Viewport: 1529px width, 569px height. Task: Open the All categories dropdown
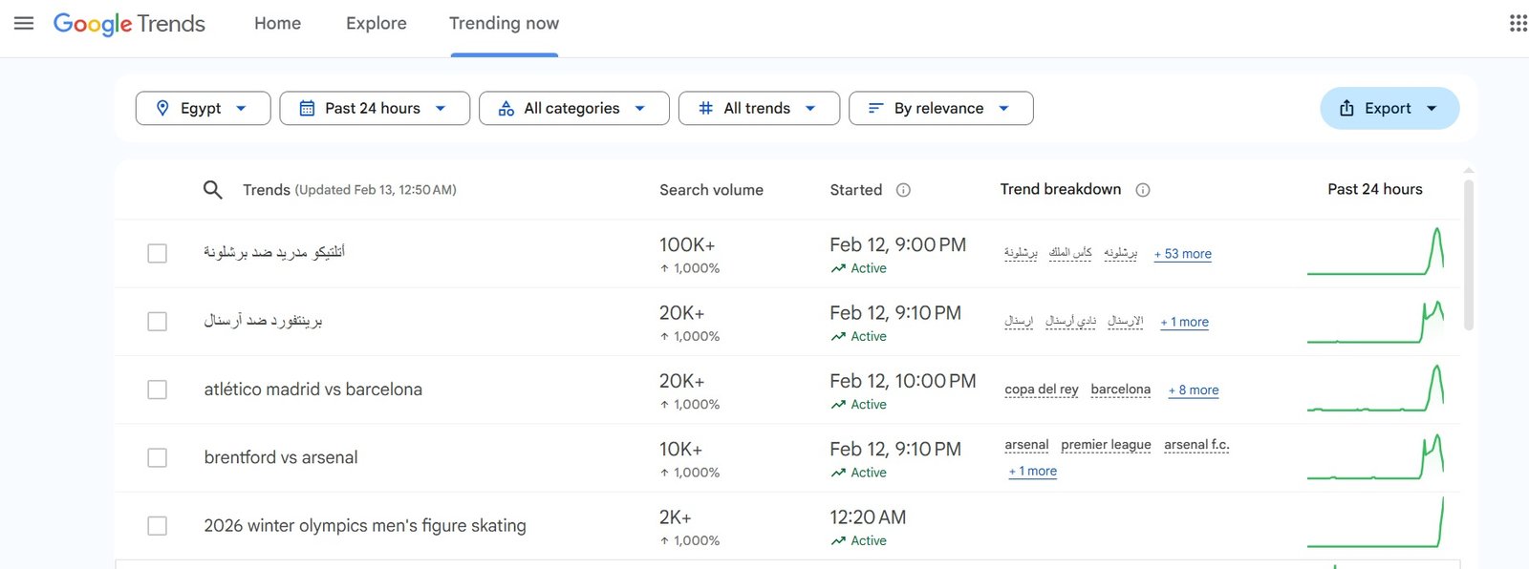pos(573,108)
